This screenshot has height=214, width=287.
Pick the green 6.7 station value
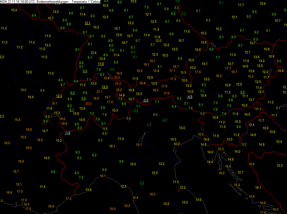(x=167, y=22)
